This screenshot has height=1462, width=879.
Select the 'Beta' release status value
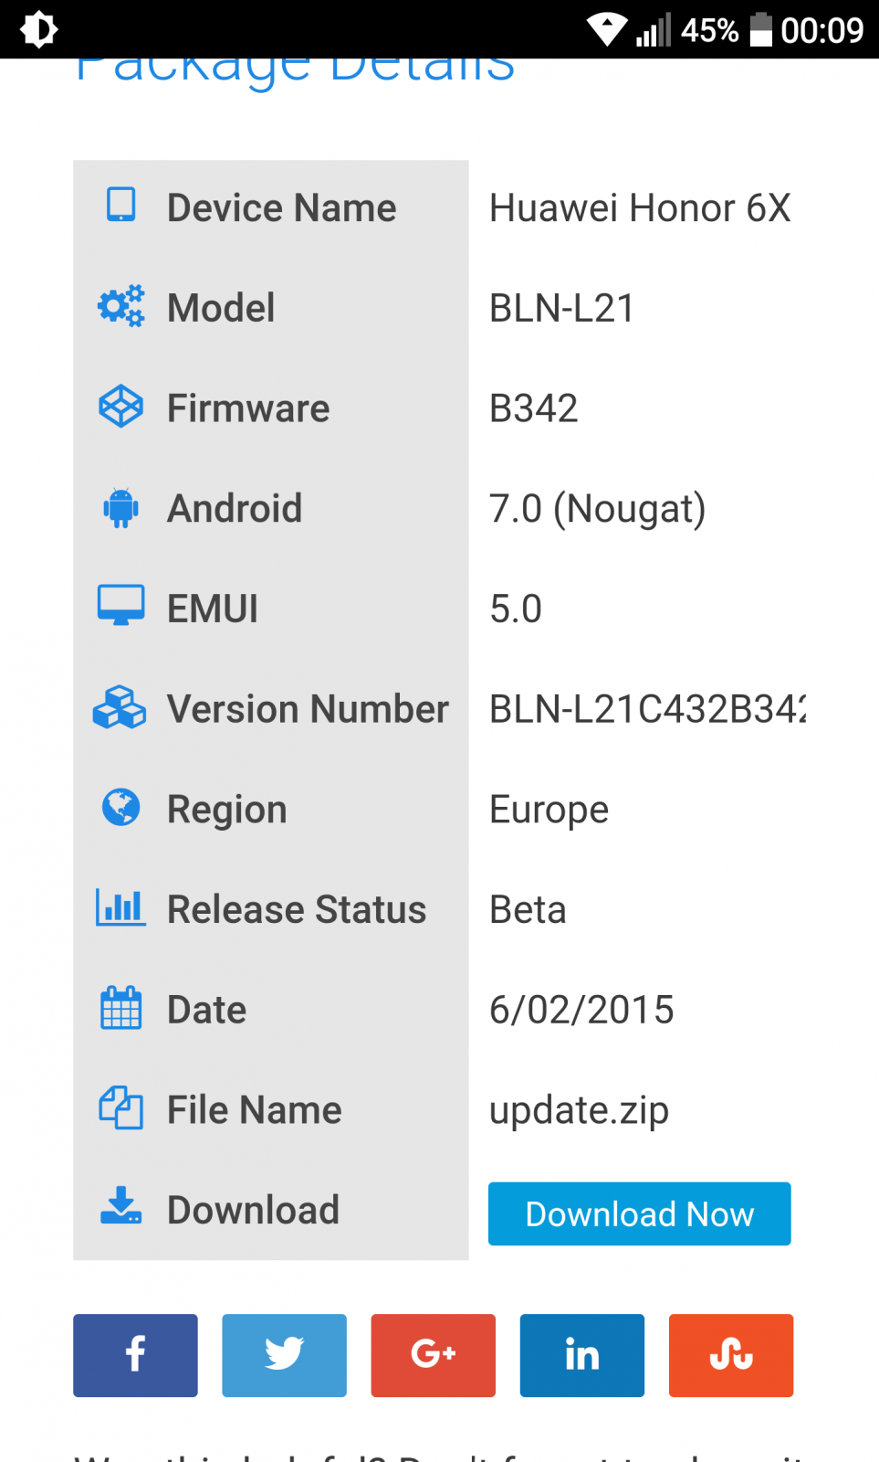(528, 910)
